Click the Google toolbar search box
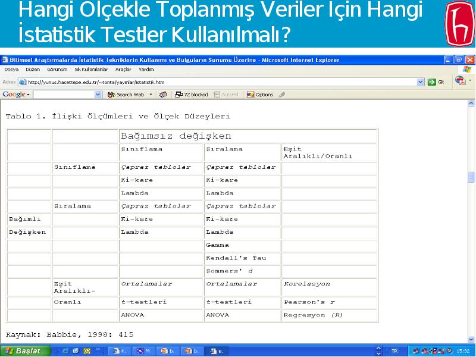 tap(64, 95)
